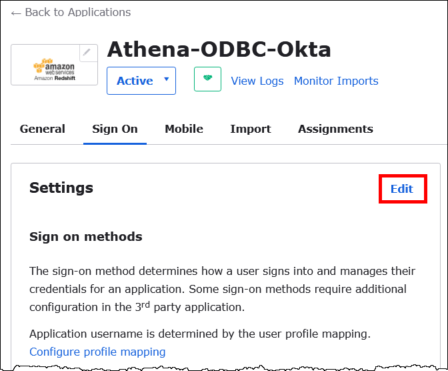The height and width of the screenshot is (371, 448).
Task: Open the Monitor Imports link
Action: [x=336, y=81]
